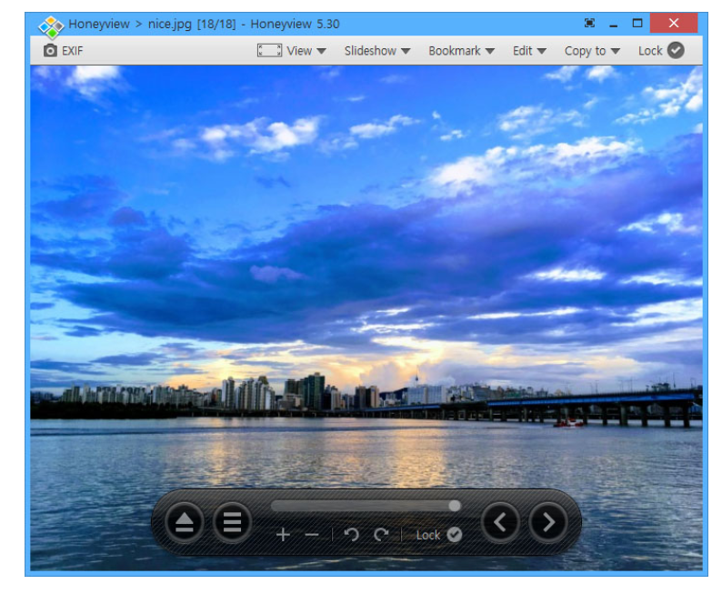Click the Honeyview folder name in title

click(99, 24)
